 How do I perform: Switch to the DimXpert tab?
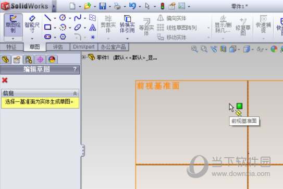(x=84, y=47)
